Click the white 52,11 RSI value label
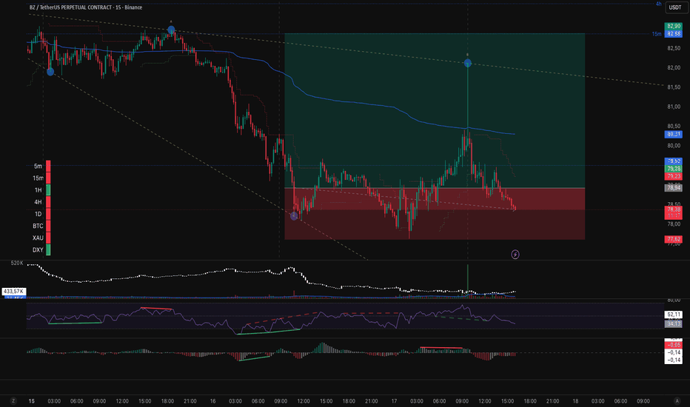Viewport: 690px width, 407px height. click(673, 314)
